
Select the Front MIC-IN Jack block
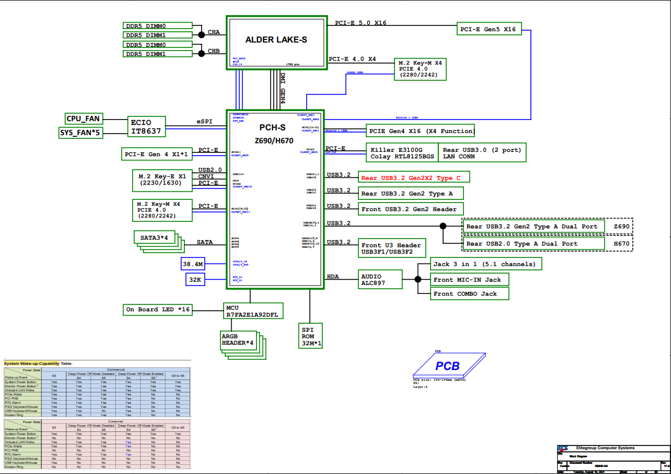pos(469,280)
